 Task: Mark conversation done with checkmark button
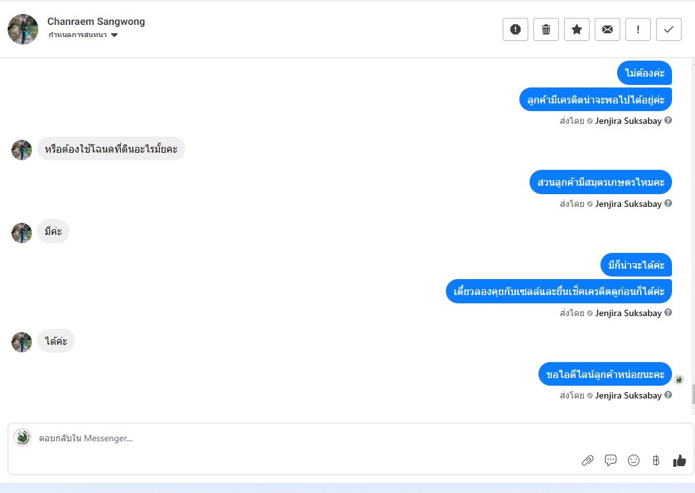[668, 29]
